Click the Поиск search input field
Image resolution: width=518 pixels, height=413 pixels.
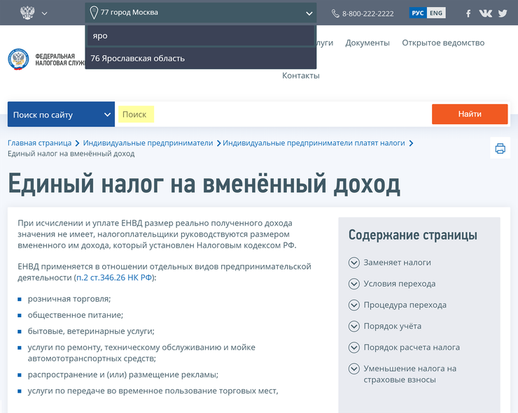[x=273, y=115]
